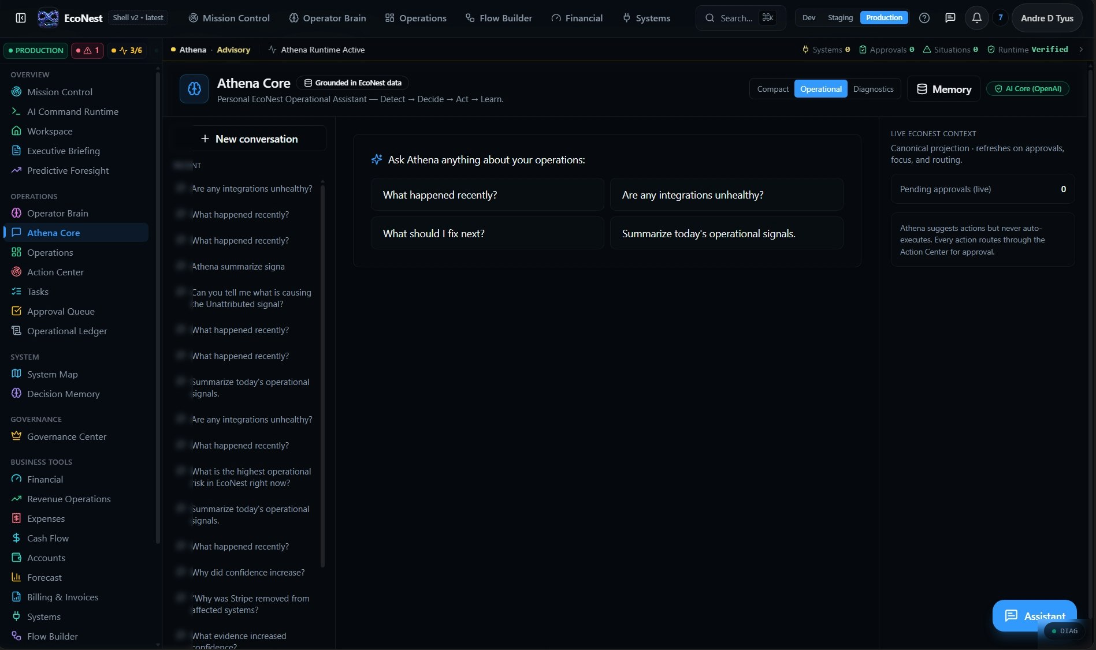Open Operator Brain in top navigation

[328, 18]
